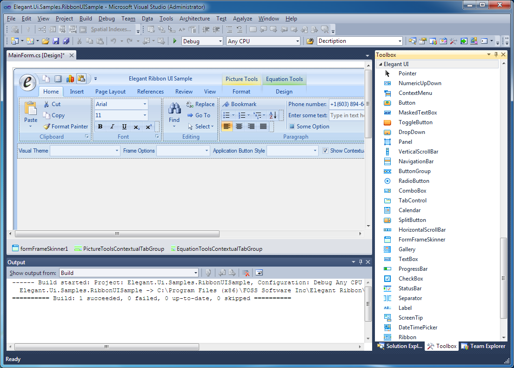
Task: Click the Format Painter button
Action: (66, 126)
